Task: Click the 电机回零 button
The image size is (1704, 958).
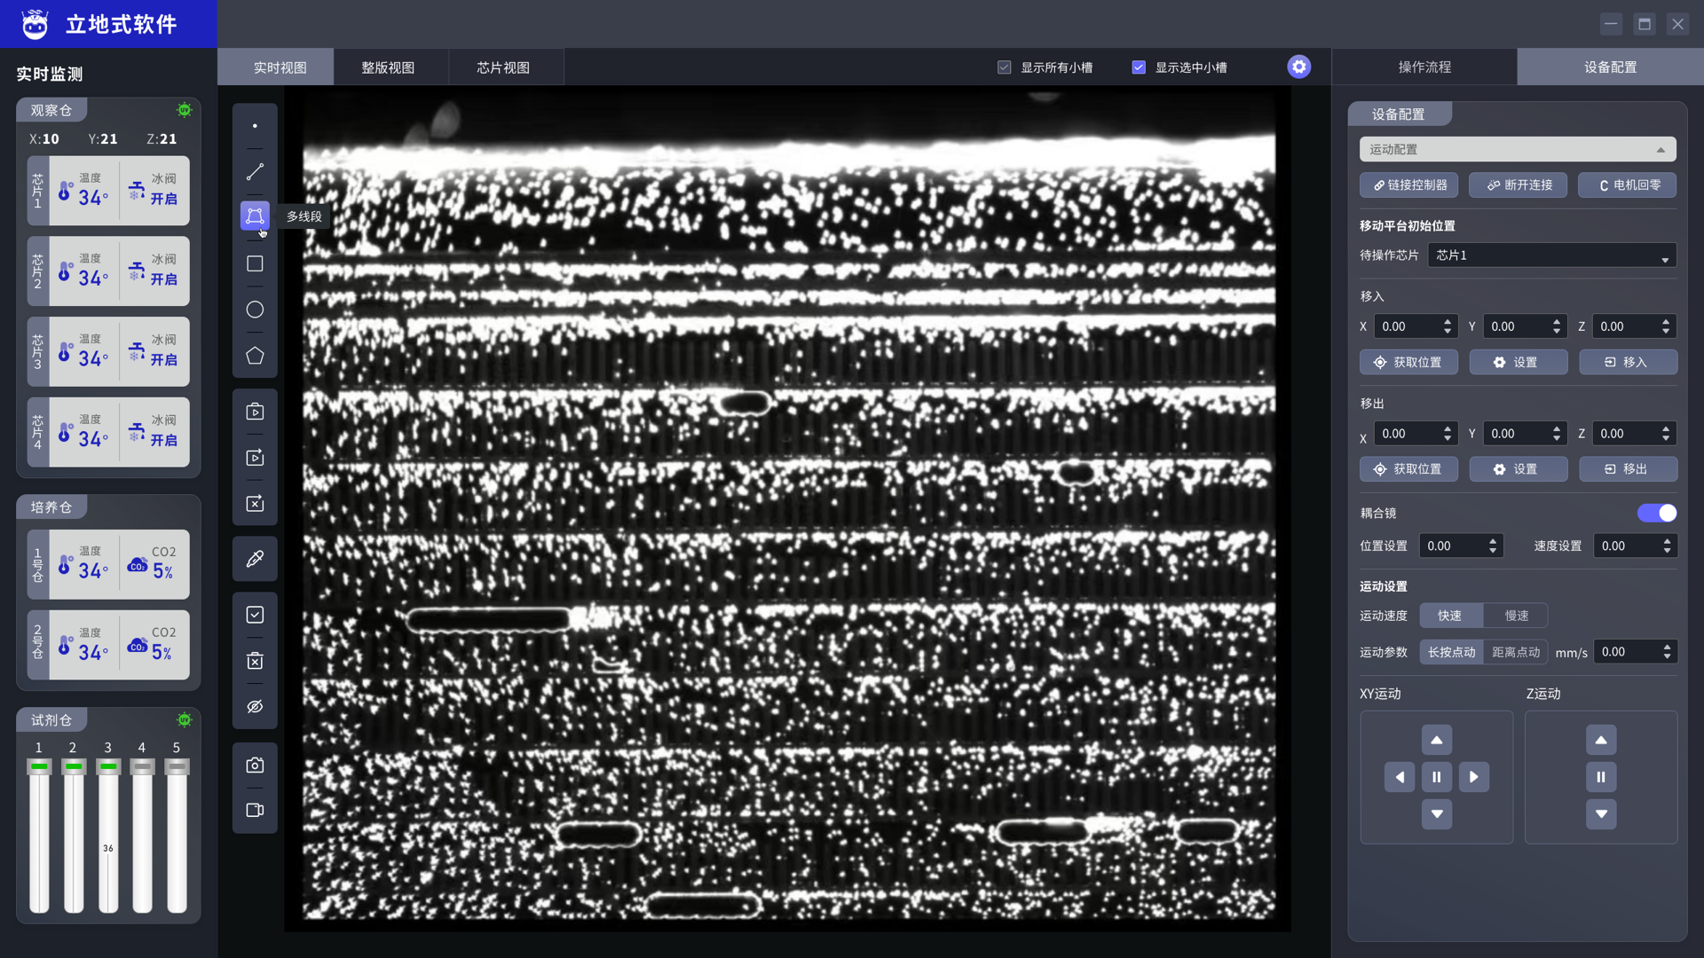Action: pyautogui.click(x=1627, y=185)
